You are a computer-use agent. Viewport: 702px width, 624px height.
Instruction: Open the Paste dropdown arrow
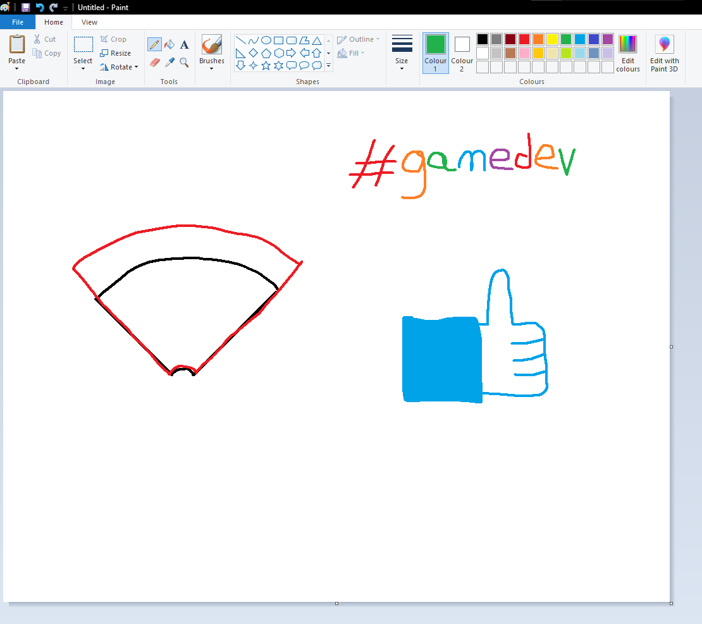(16, 68)
